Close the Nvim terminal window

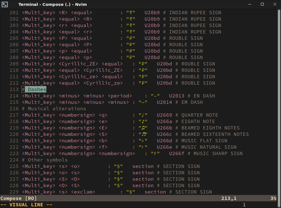275,4
